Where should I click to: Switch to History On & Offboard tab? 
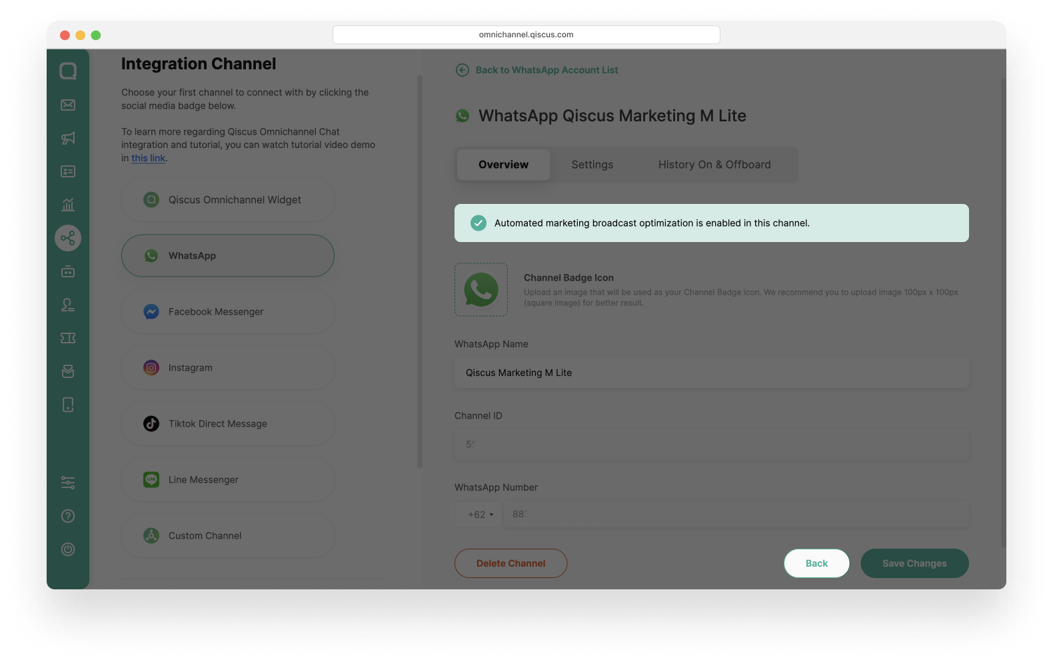tap(714, 165)
